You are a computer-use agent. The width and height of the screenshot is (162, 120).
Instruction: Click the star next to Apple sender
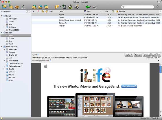point(38,55)
